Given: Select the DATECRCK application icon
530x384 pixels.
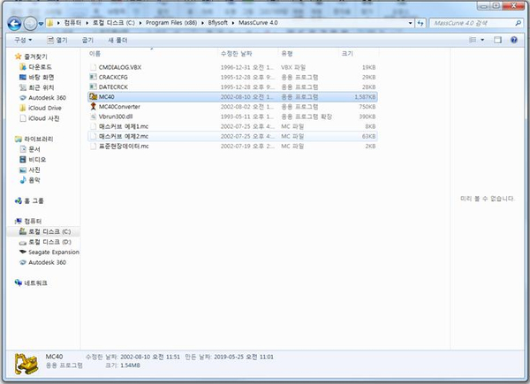Looking at the screenshot, I should [94, 87].
